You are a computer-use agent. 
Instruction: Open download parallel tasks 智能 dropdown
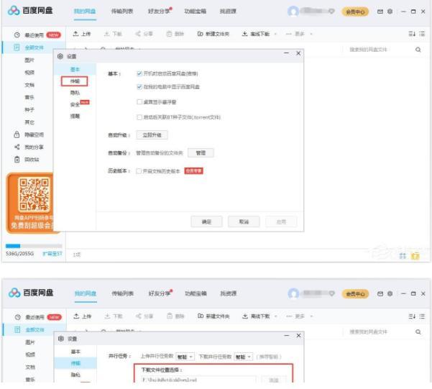pyautogui.click(x=243, y=357)
